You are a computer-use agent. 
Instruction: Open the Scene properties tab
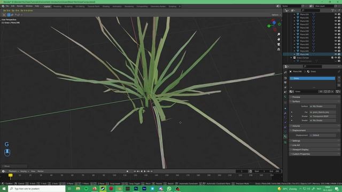[x=285, y=92]
